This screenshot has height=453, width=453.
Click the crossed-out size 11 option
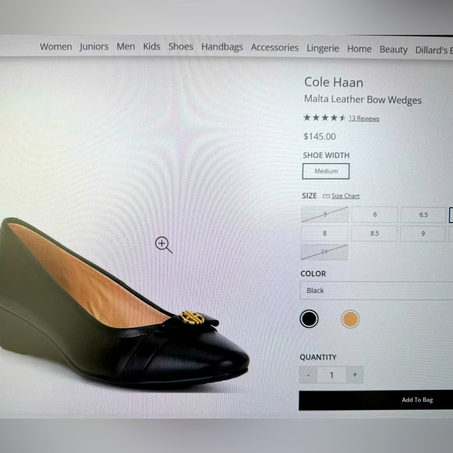324,252
